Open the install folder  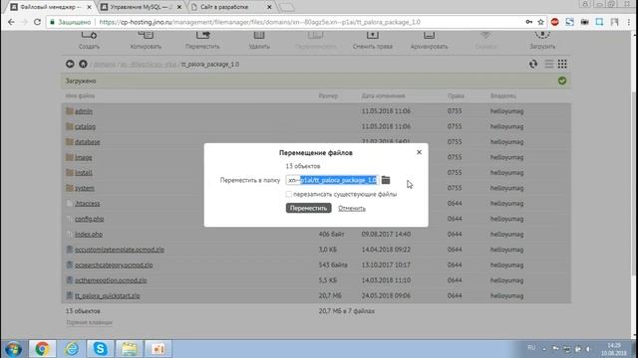point(84,173)
